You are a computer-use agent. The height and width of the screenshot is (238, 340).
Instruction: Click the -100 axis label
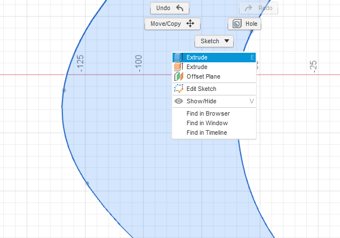coord(138,63)
